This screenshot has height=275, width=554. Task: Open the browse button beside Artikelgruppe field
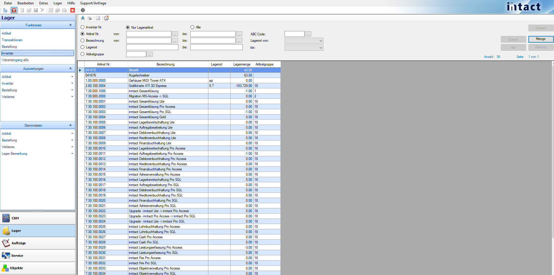click(x=149, y=54)
